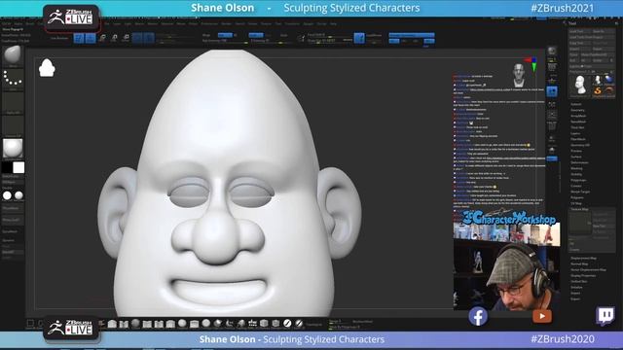Screen dimensions: 623x350
Task: Toggle the Rgb channel button
Action: (225, 35)
